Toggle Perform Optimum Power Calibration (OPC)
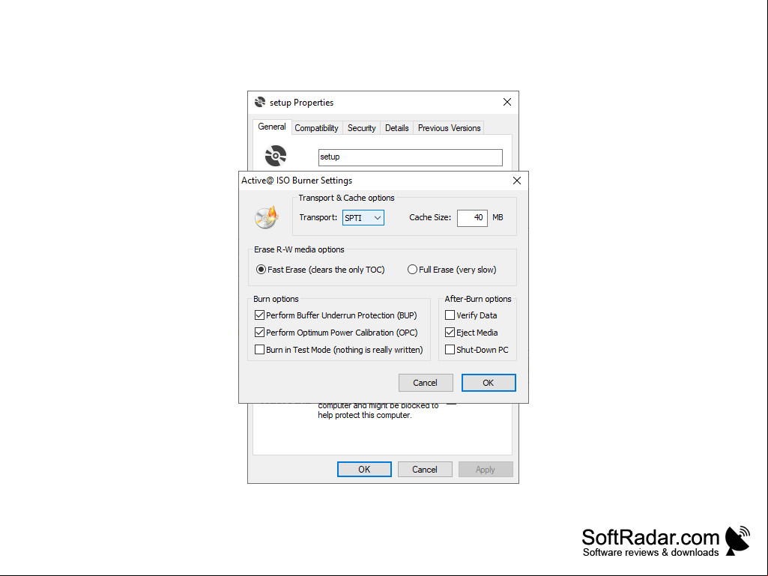Image resolution: width=768 pixels, height=576 pixels. coord(336,332)
